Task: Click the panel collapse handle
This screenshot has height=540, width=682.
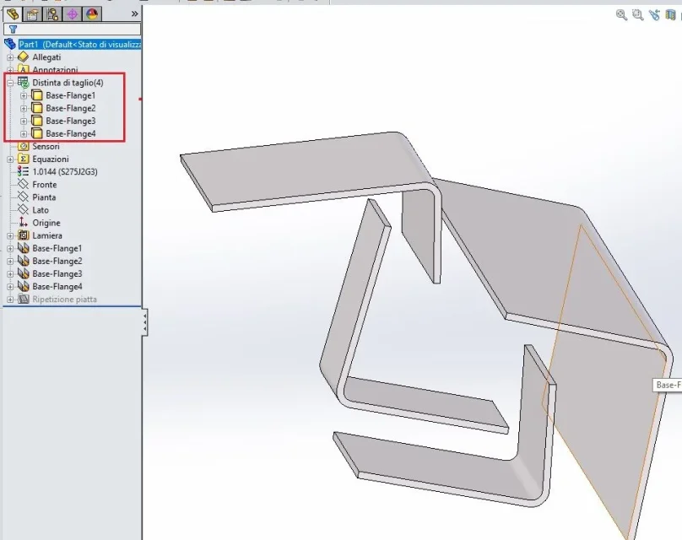Action: pyautogui.click(x=145, y=322)
